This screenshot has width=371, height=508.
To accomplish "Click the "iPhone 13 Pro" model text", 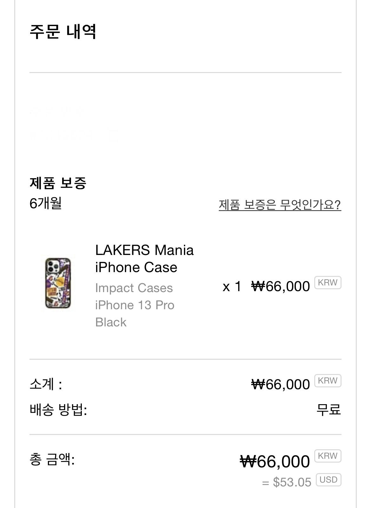I will coord(135,305).
